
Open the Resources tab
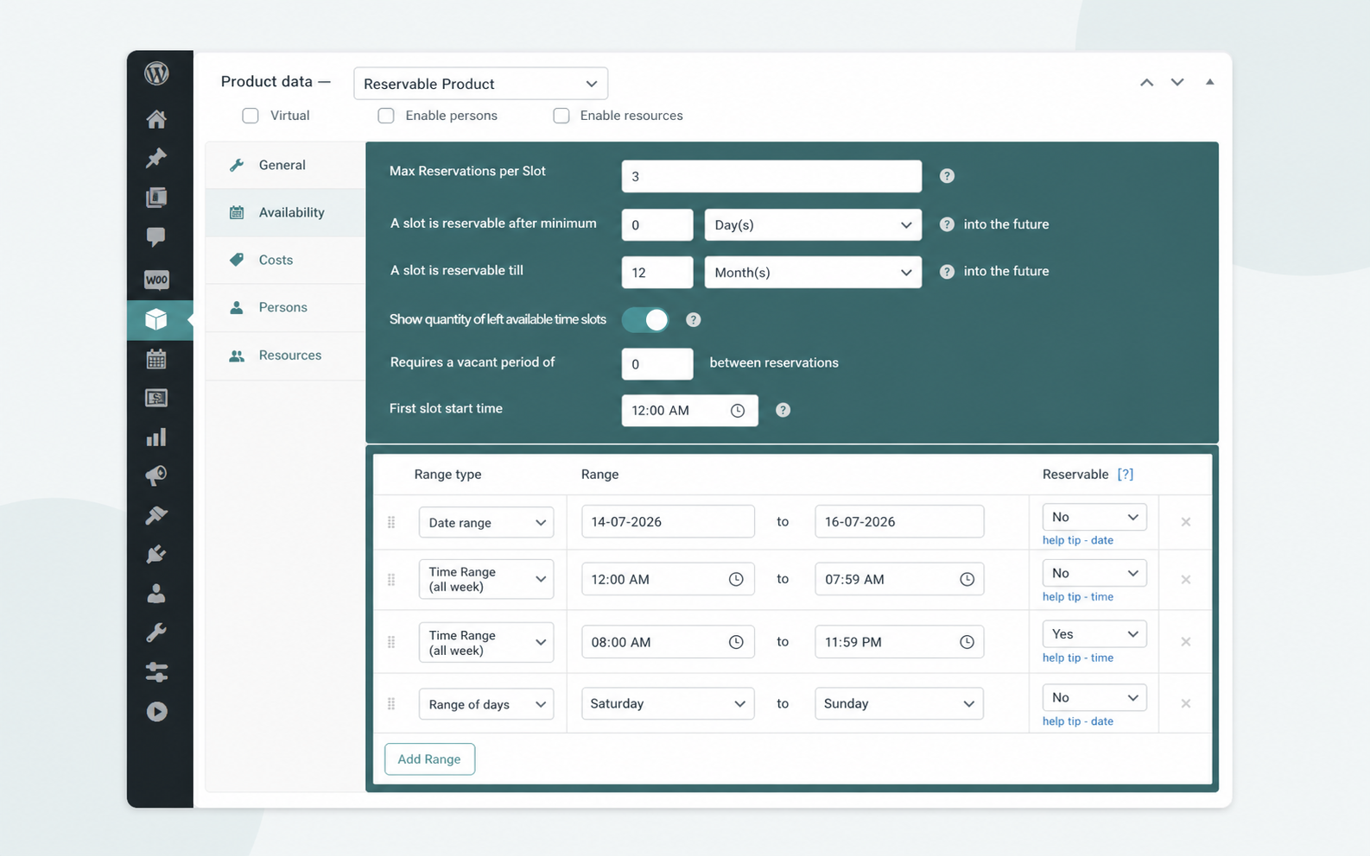click(x=286, y=356)
